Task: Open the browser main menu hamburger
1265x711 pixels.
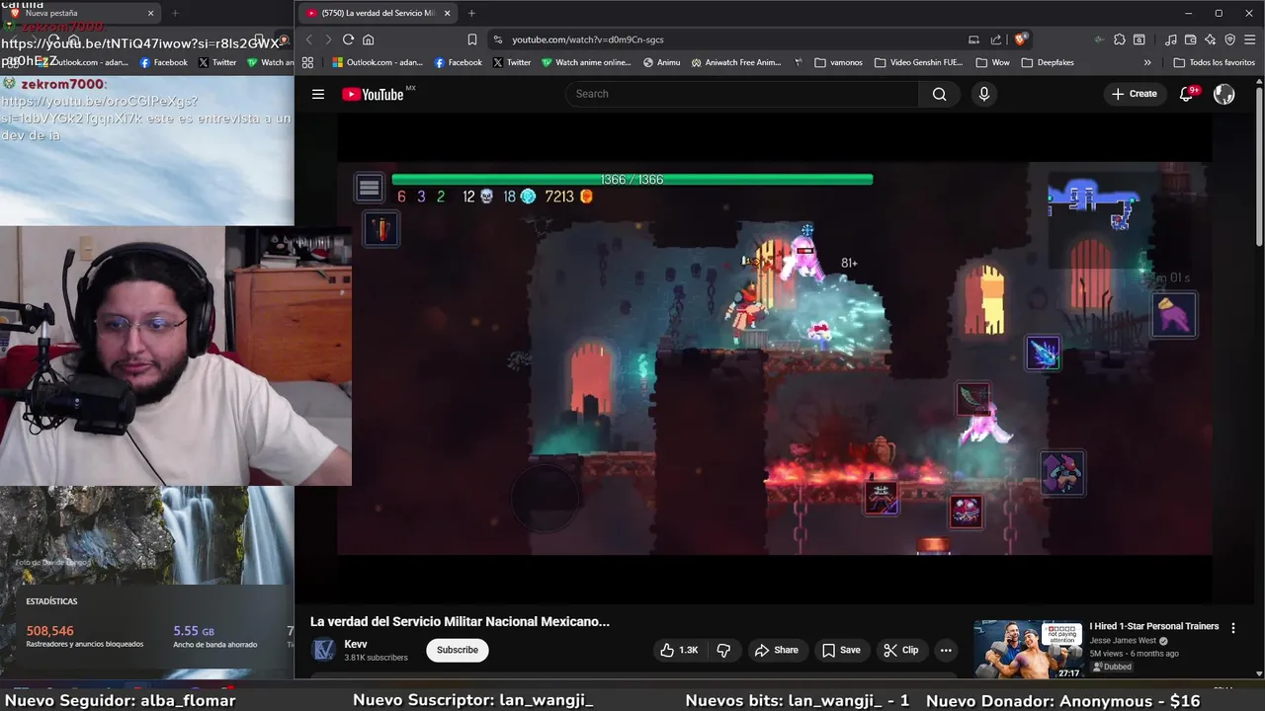Action: (1250, 39)
